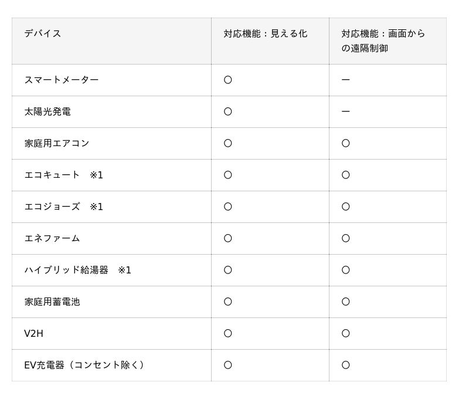
Task: Click the remote control circle for V2H
Action: pos(346,333)
